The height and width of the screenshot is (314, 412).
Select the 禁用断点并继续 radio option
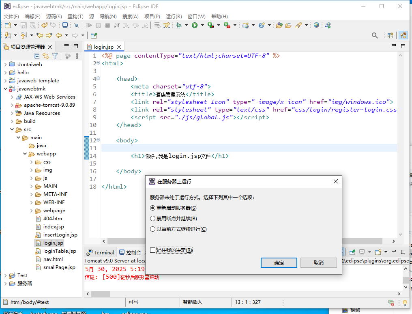152,219
